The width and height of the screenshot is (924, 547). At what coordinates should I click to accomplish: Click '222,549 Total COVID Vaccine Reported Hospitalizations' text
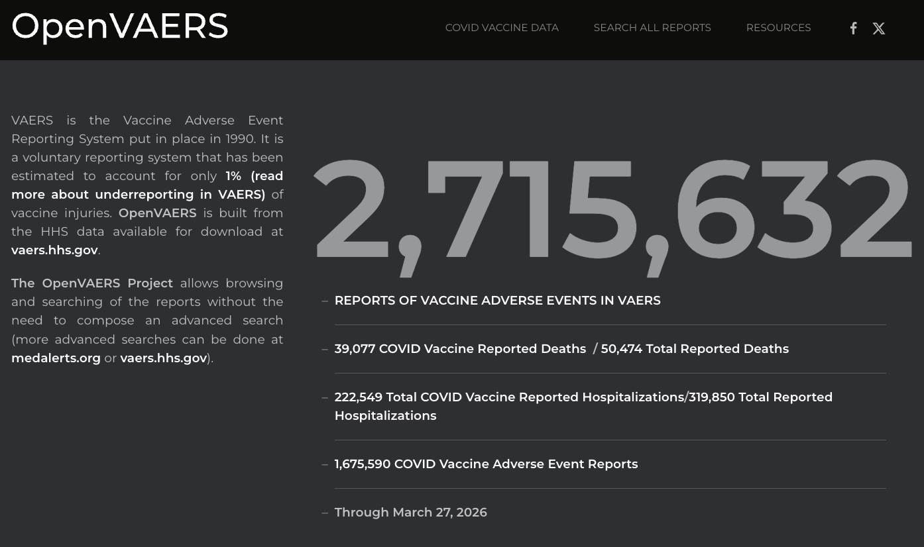509,397
